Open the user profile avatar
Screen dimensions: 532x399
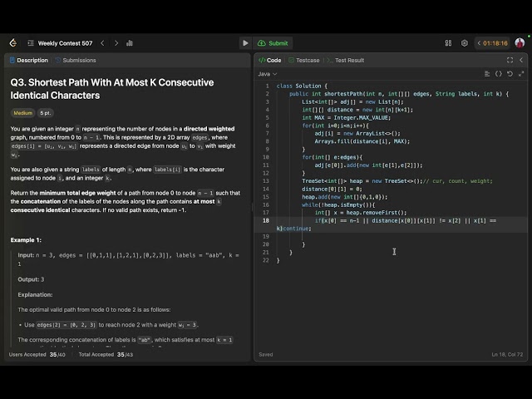tap(520, 43)
